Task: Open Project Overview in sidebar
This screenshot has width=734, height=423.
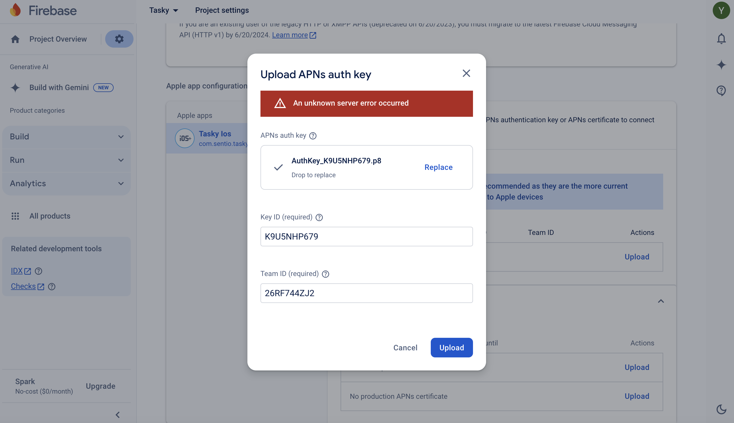Action: point(57,39)
